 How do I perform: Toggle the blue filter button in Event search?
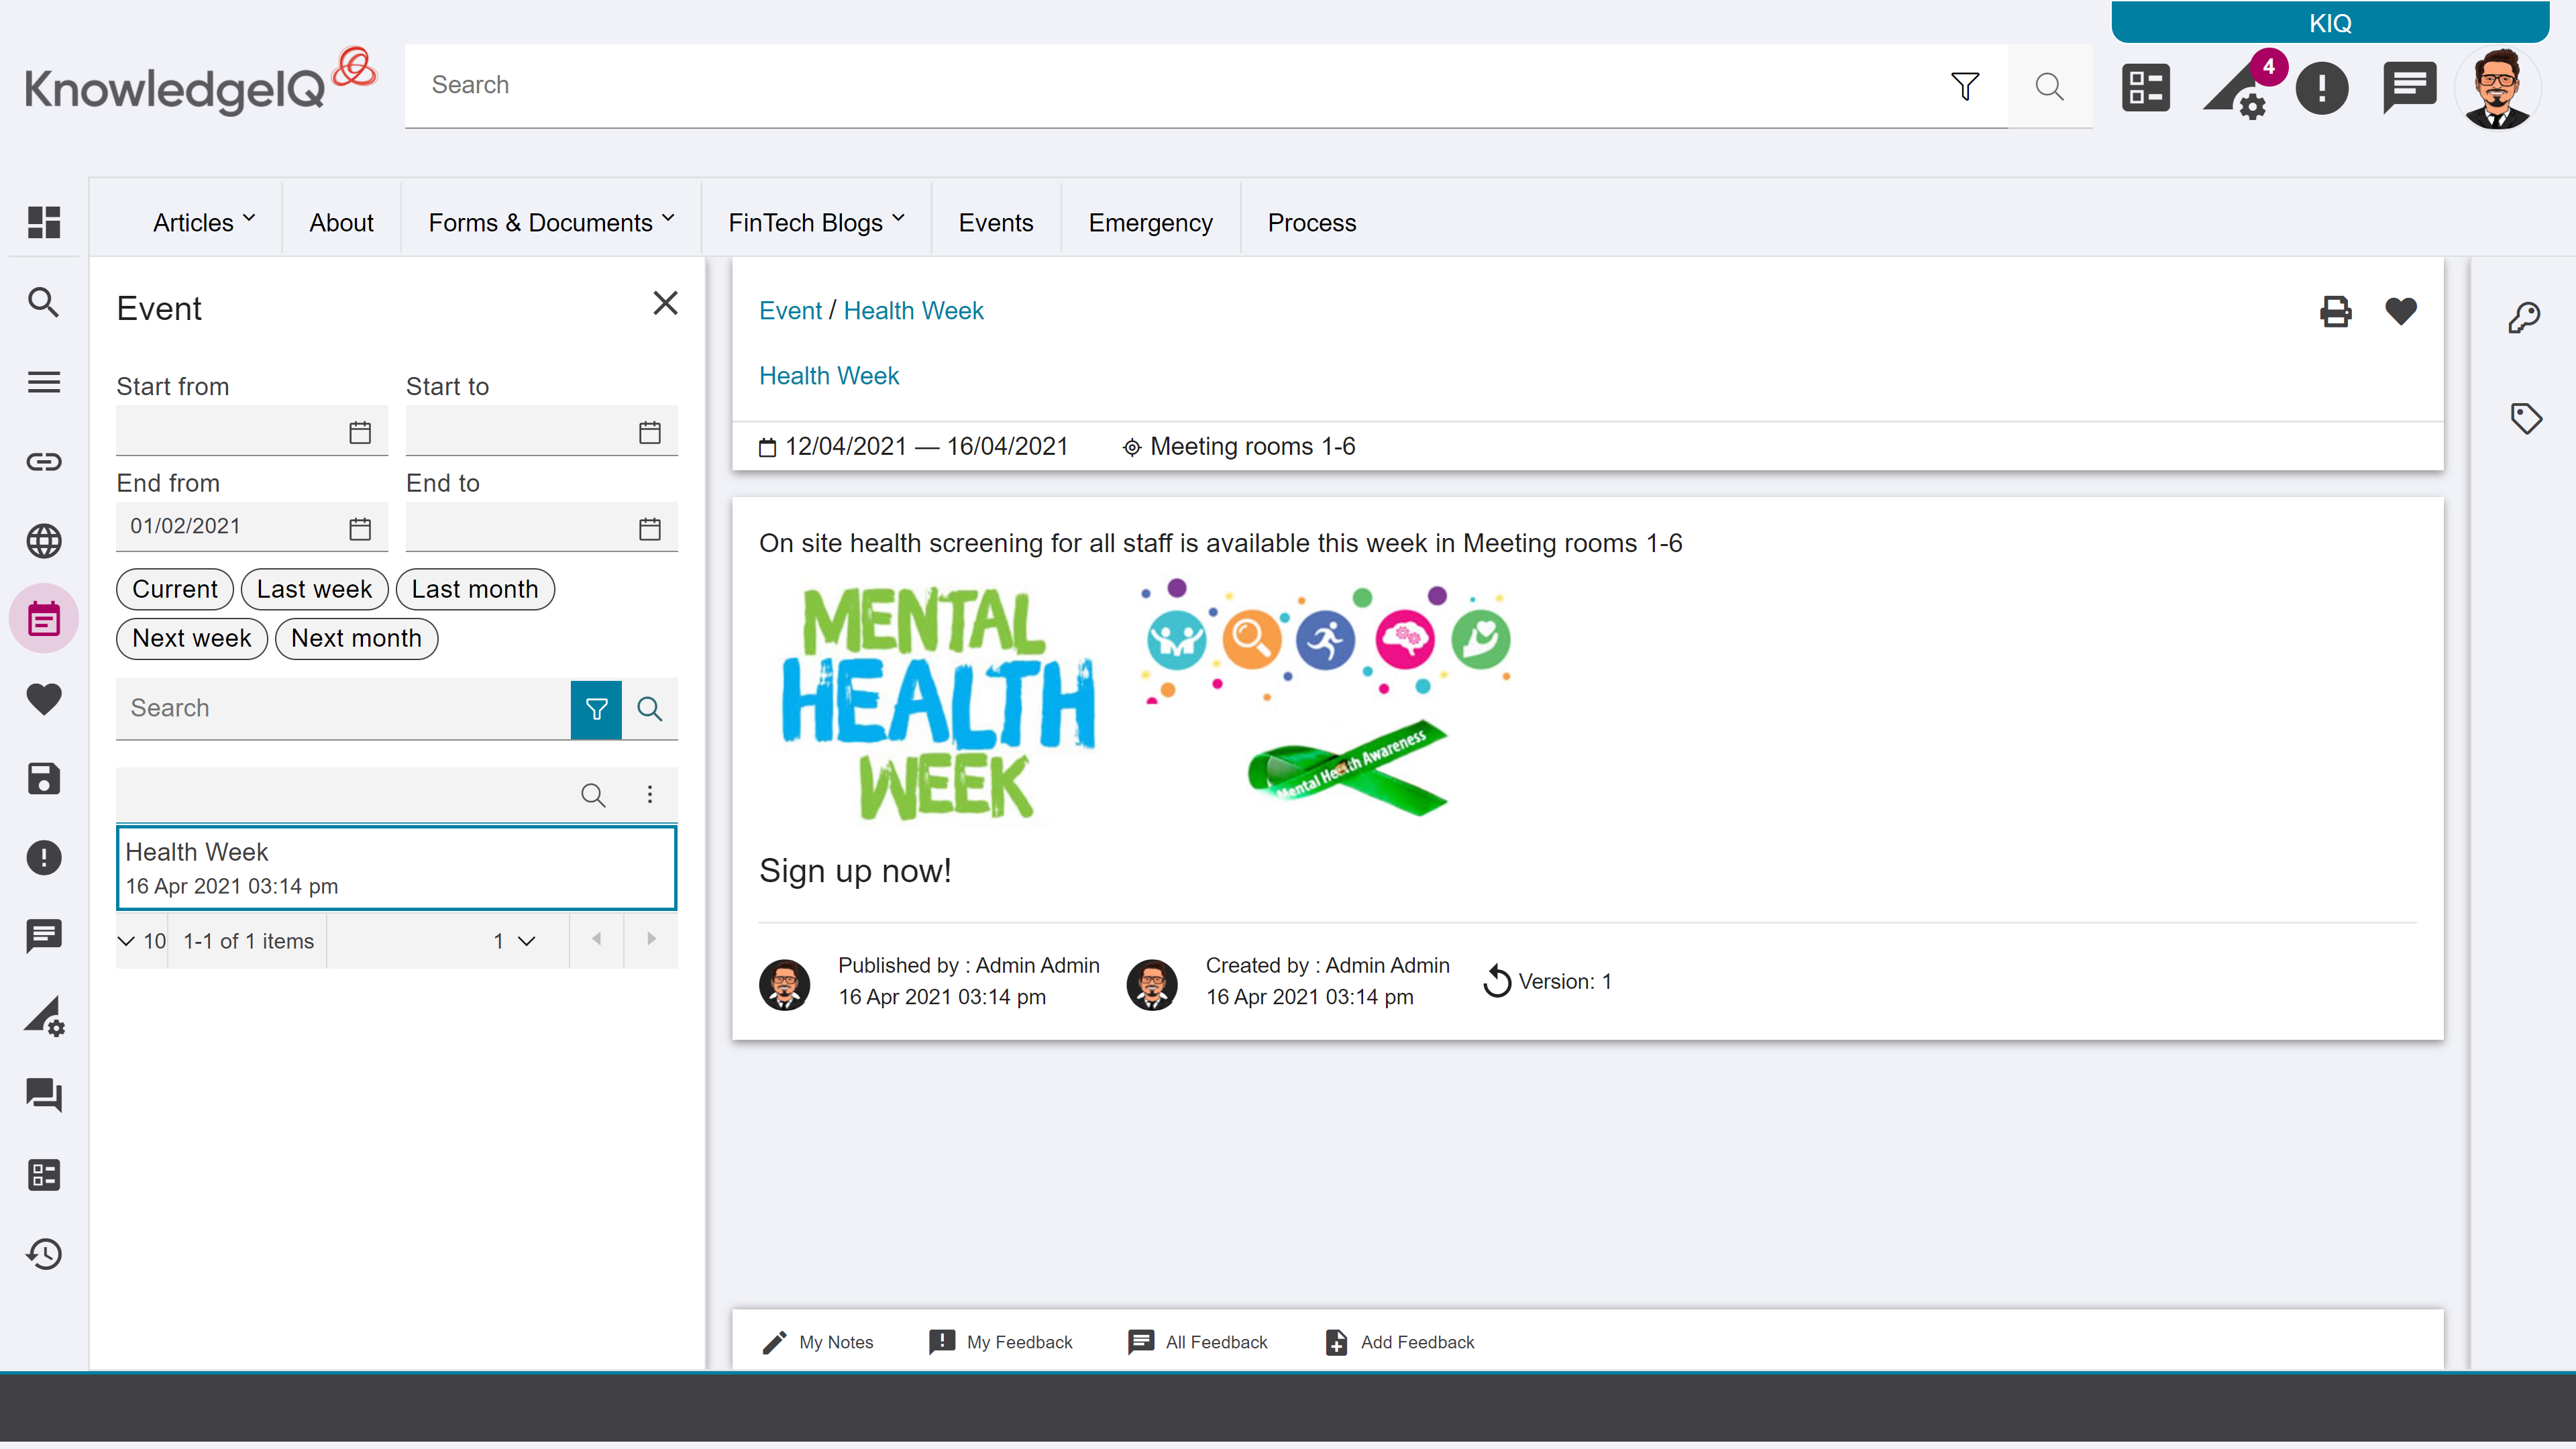point(596,709)
